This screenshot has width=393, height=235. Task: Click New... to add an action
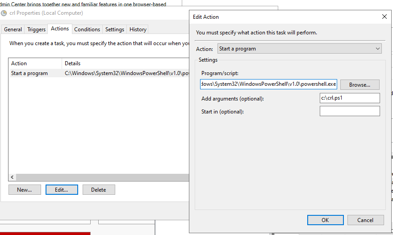tap(25, 189)
